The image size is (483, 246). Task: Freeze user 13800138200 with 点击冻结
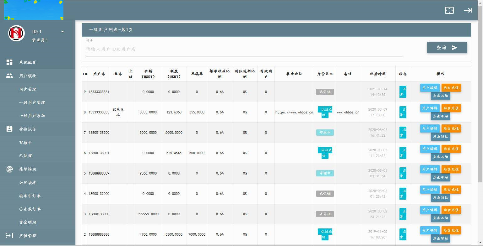point(440,137)
